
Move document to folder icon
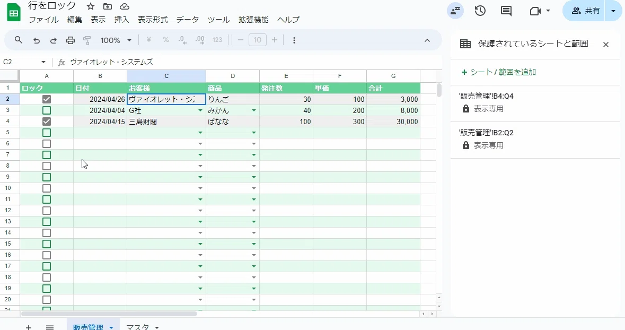[108, 6]
